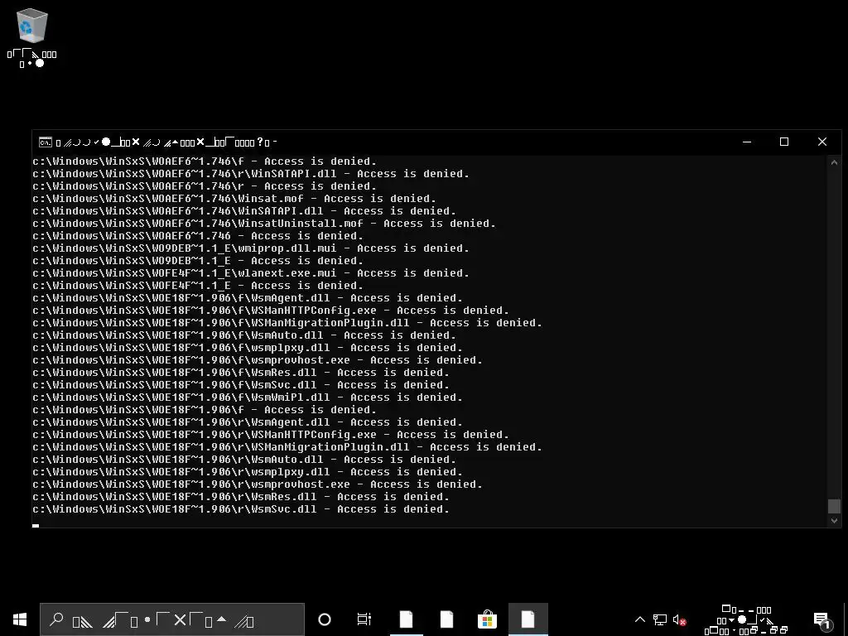
Task: Click the \r\wsmplpxy.dll line
Action: [248, 472]
